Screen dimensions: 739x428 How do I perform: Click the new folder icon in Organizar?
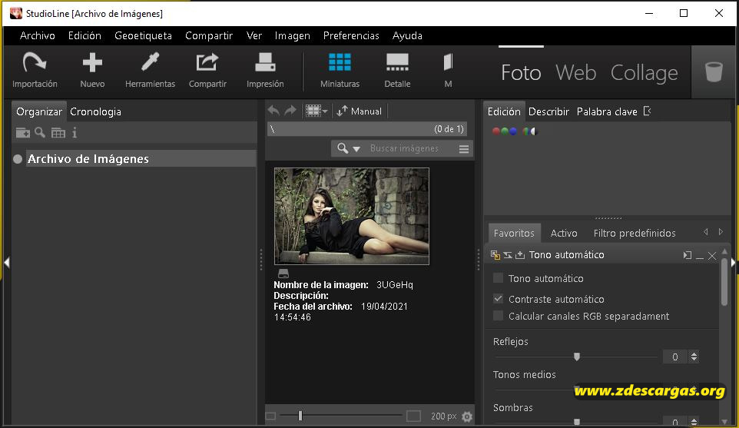tap(22, 133)
